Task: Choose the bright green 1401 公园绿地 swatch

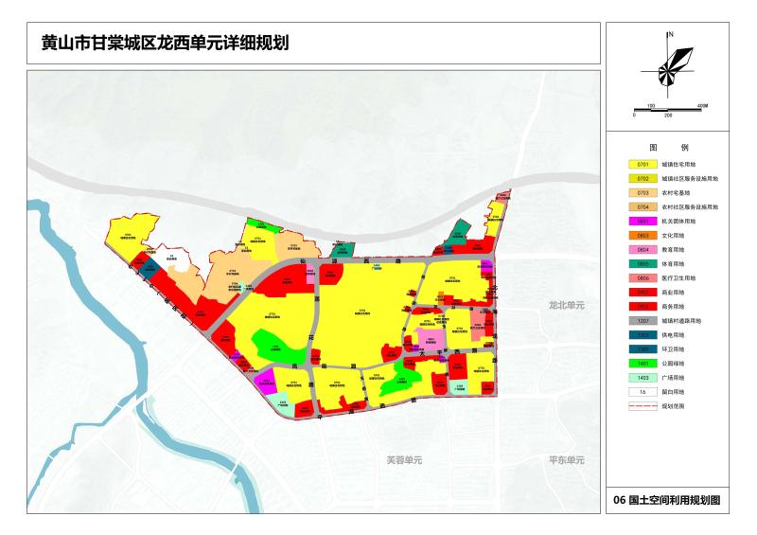Action: tap(643, 363)
